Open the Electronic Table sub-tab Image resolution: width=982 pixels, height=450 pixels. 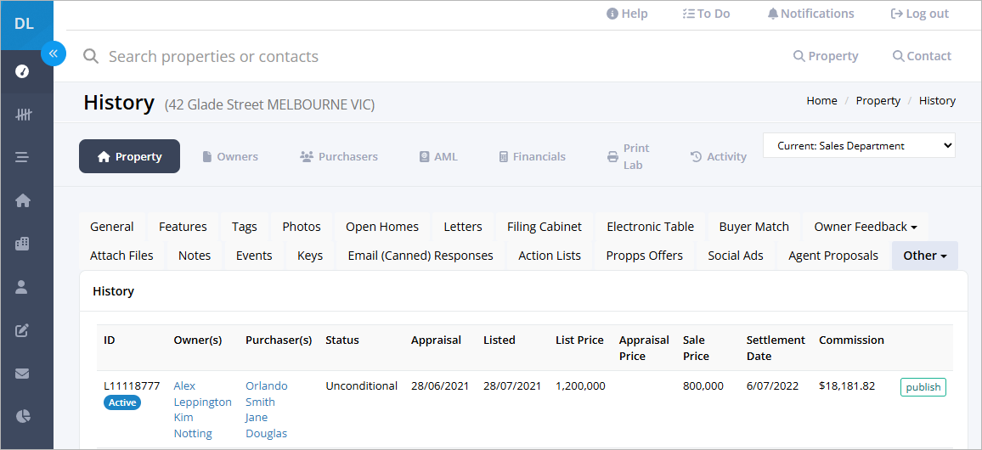tap(650, 227)
